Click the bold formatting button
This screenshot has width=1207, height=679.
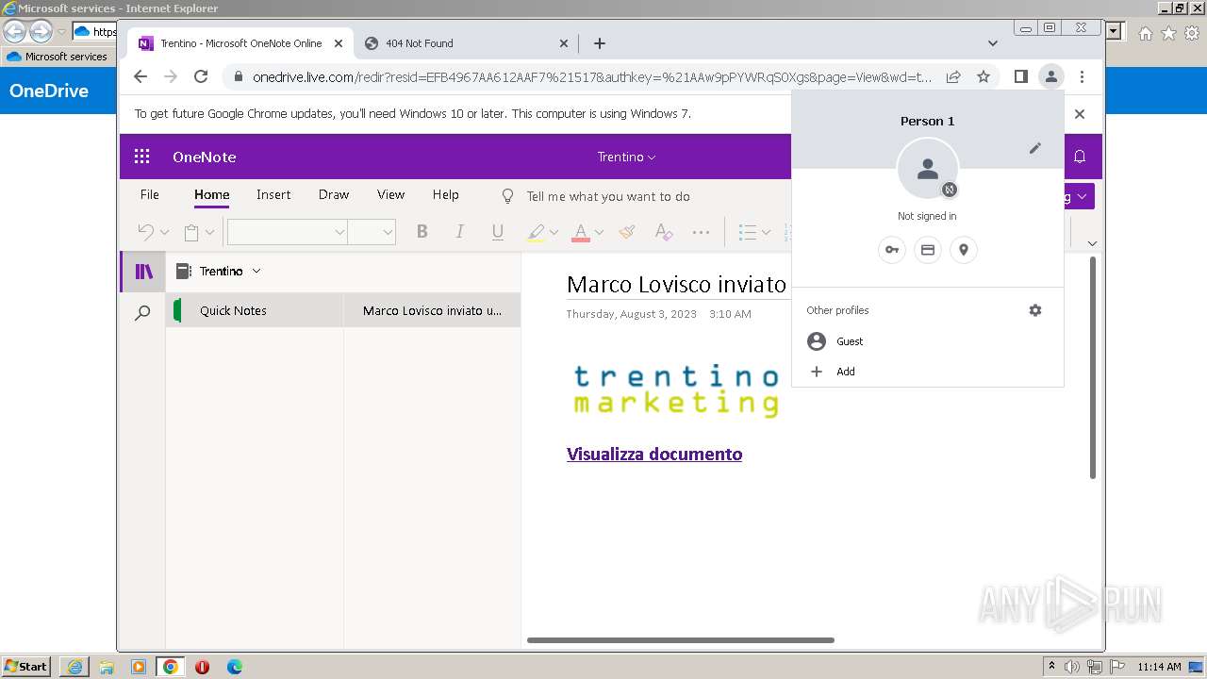click(422, 232)
